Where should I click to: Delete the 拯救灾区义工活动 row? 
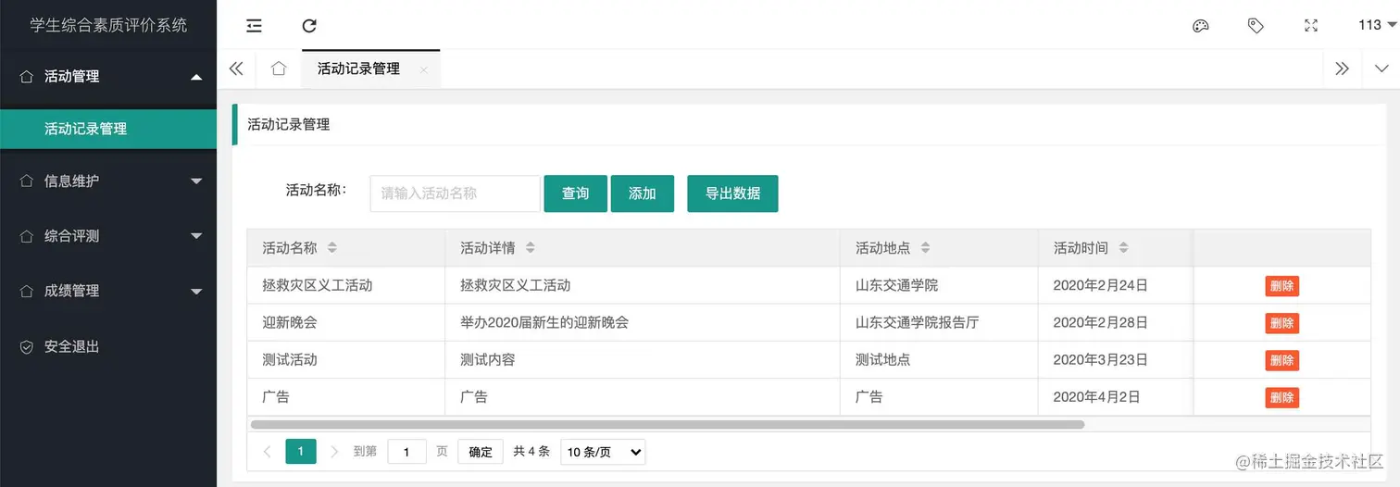click(1282, 286)
